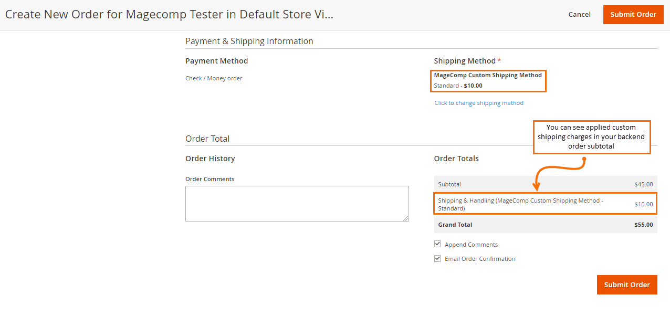The height and width of the screenshot is (327, 670).
Task: Cancel the new order creation
Action: 579,15
